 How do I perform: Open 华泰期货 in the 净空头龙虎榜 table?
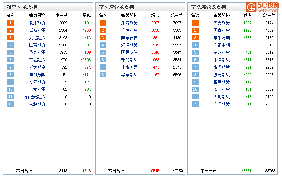pyautogui.click(x=37, y=52)
